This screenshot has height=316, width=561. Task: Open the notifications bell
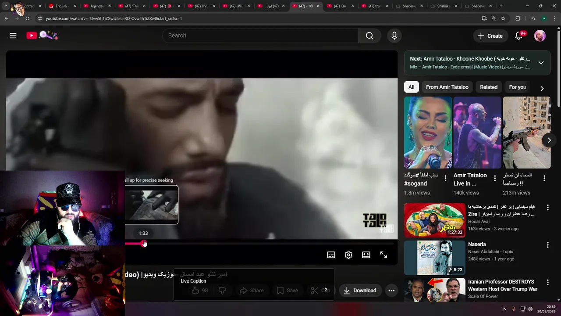(x=519, y=36)
